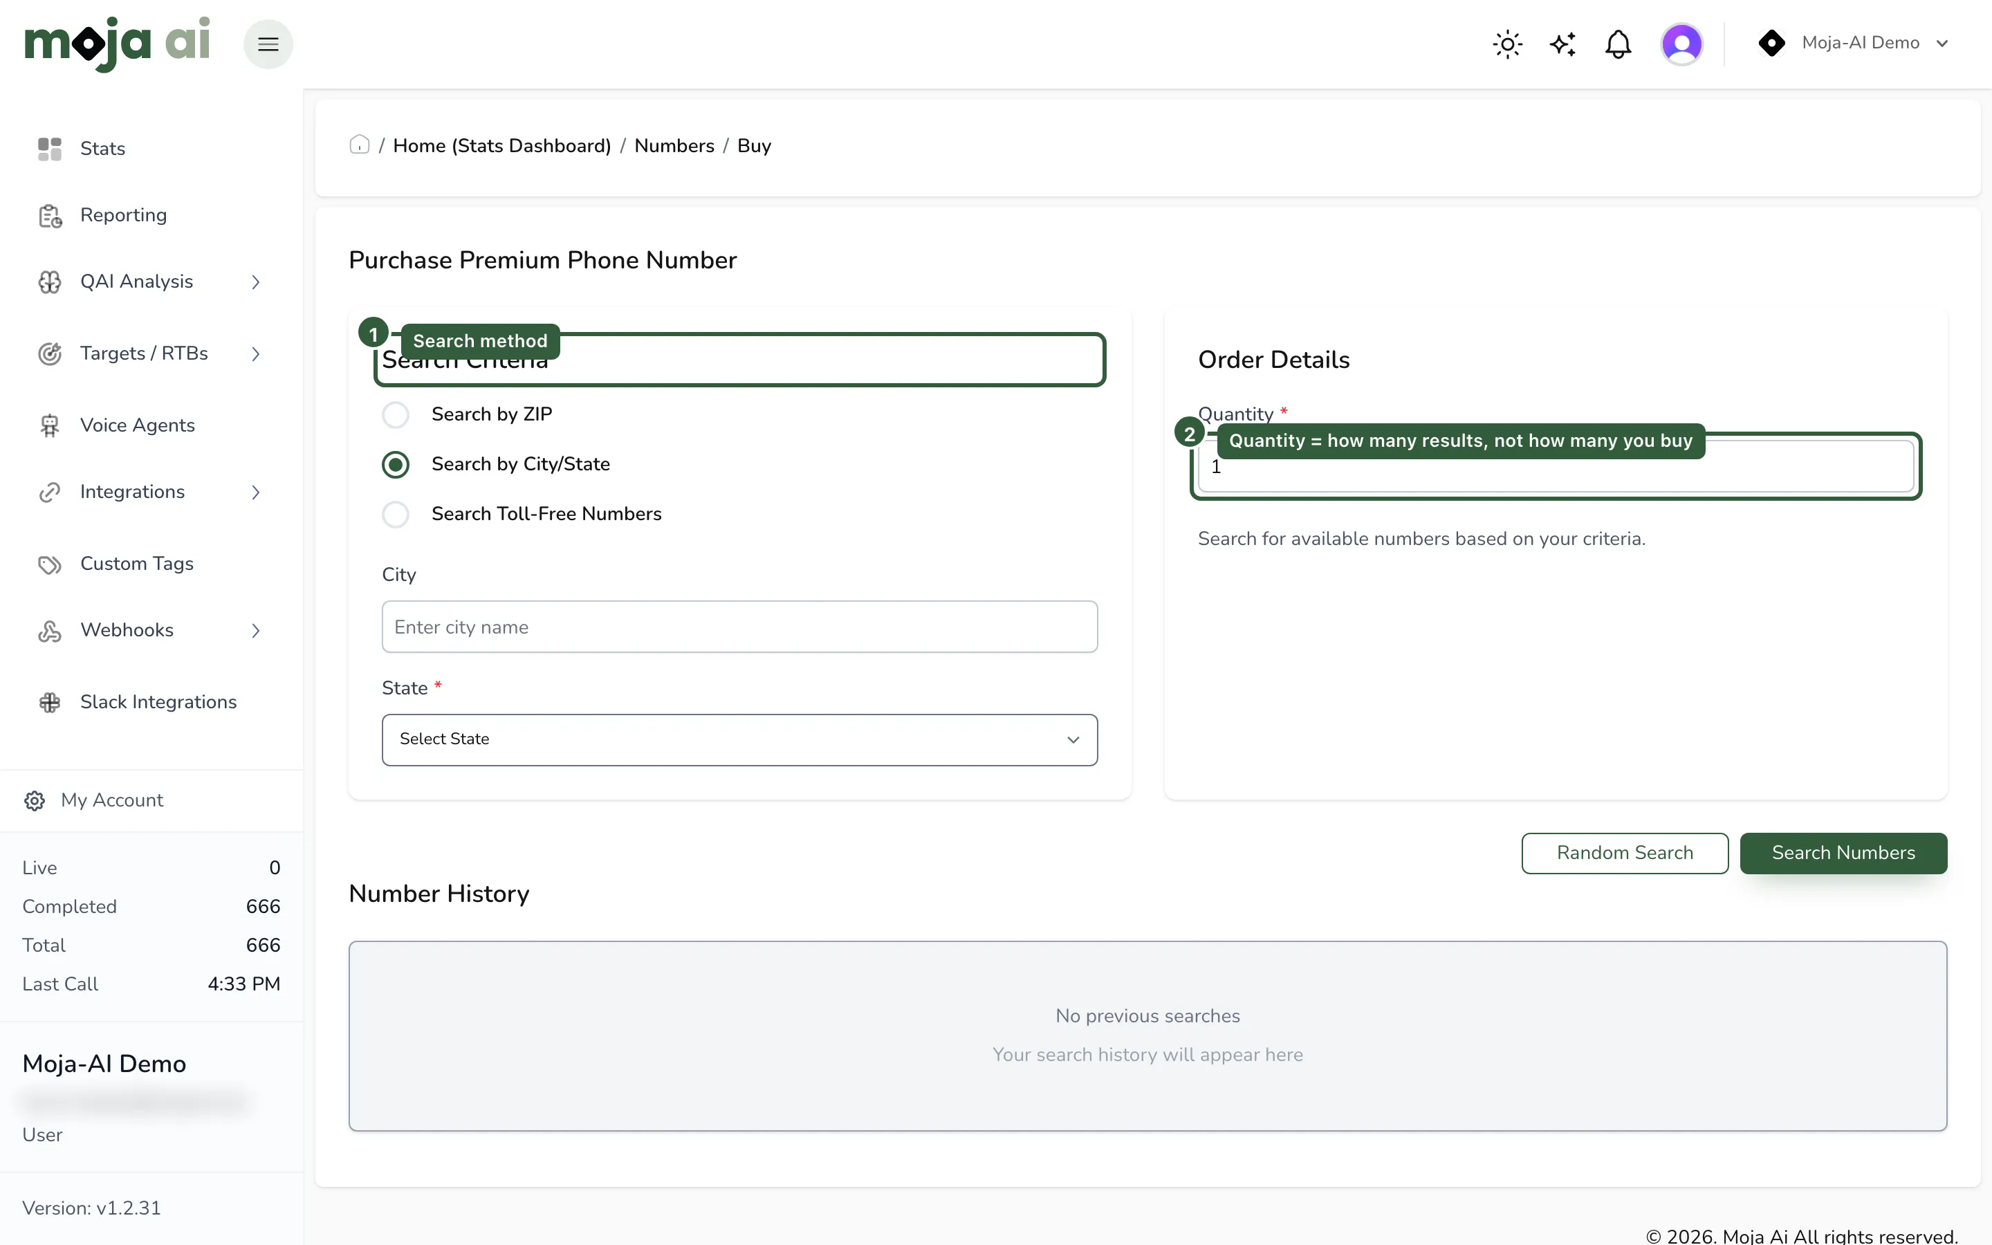Switch theme with the sun icon

click(x=1507, y=44)
